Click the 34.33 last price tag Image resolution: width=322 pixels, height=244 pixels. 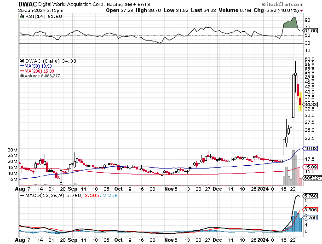310,105
